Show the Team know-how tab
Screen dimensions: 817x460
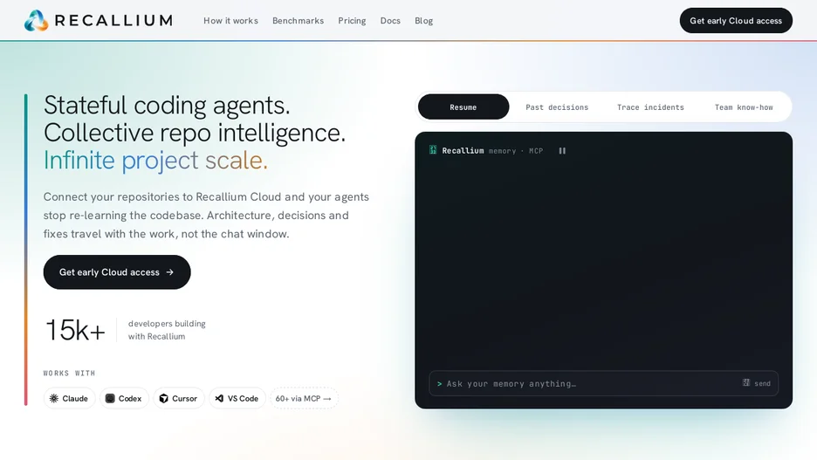point(744,106)
